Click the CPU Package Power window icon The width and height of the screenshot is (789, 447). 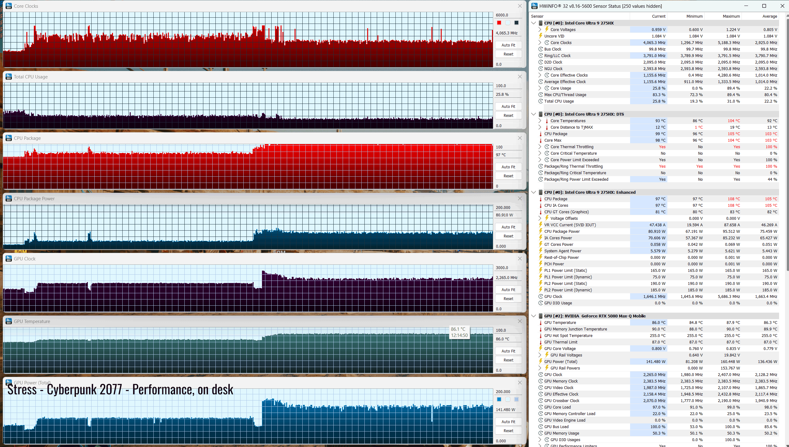[x=8, y=198]
